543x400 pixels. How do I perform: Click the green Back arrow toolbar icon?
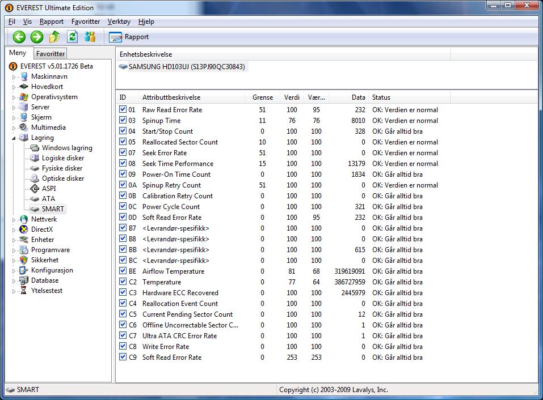click(x=19, y=37)
